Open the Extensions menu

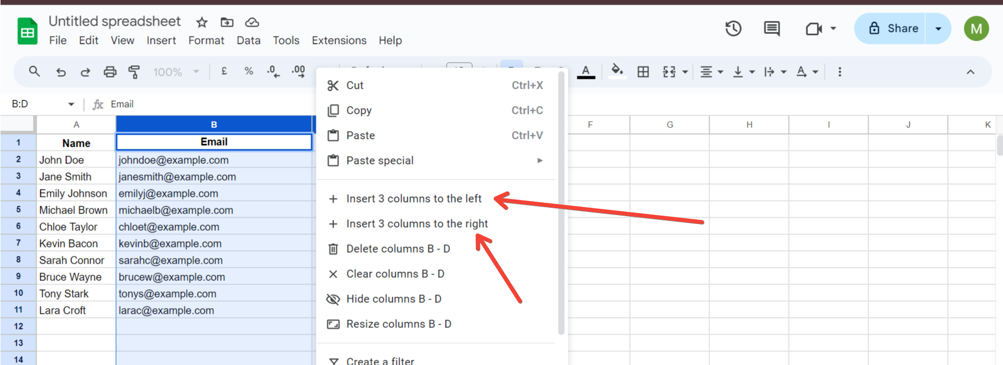tap(339, 40)
